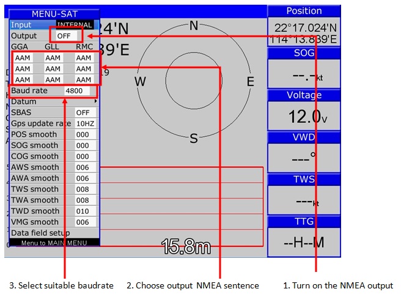Change the Input INTERNAL value
Viewport: 401px width, 297px height.
tap(75, 25)
